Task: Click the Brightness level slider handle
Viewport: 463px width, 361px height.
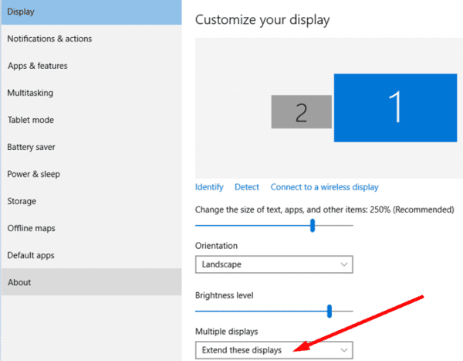Action: pyautogui.click(x=330, y=312)
